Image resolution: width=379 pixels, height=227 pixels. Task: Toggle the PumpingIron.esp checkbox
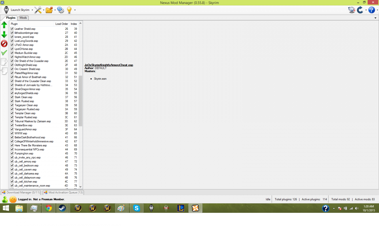tap(12, 153)
